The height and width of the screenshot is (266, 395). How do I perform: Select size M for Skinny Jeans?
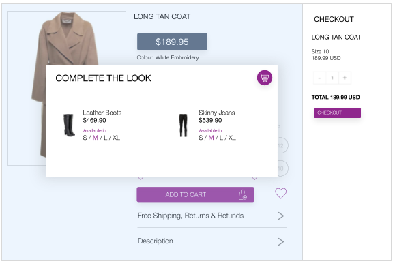[x=211, y=138]
